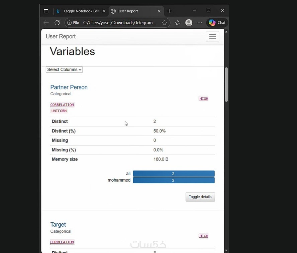Click the star icon to favorite this page
The height and width of the screenshot is (253, 297).
coord(164,23)
